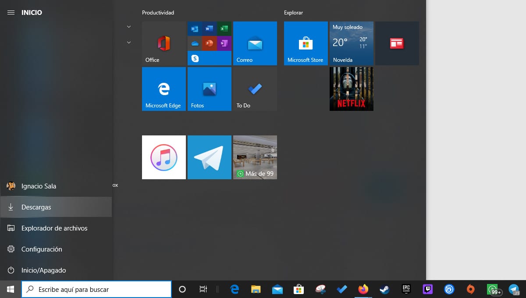Open File Explorer from the taskbar
526x298 pixels.
[x=256, y=289]
